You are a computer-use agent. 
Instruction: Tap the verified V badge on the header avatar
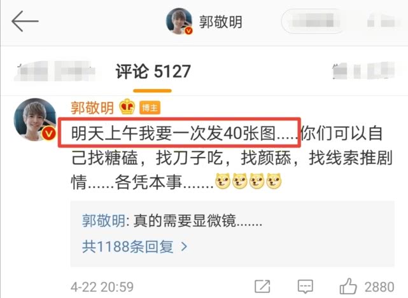tap(188, 31)
